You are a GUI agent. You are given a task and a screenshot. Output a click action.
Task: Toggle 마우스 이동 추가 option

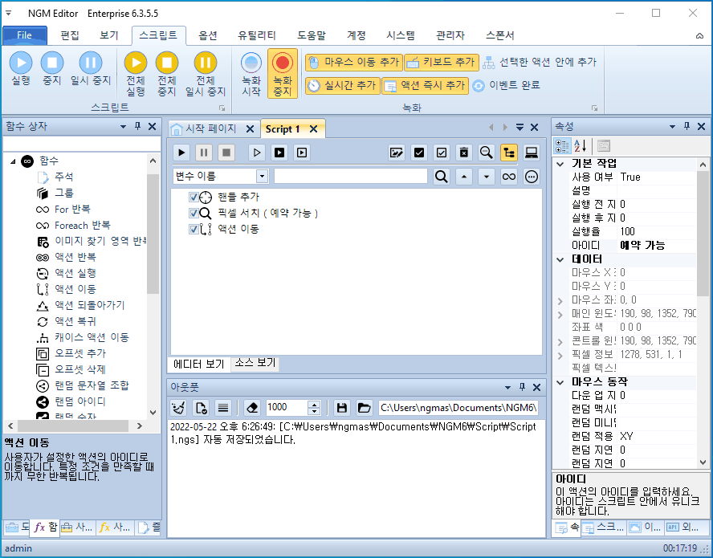(354, 63)
